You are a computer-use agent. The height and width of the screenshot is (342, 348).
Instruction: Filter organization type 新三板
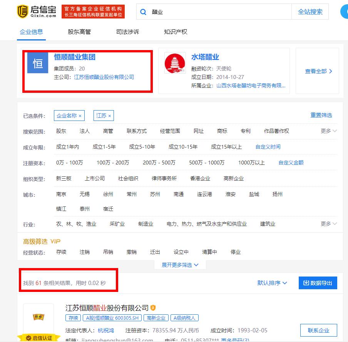64,178
